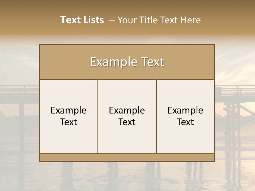Click the right cell's "Example Text" label

point(185,116)
